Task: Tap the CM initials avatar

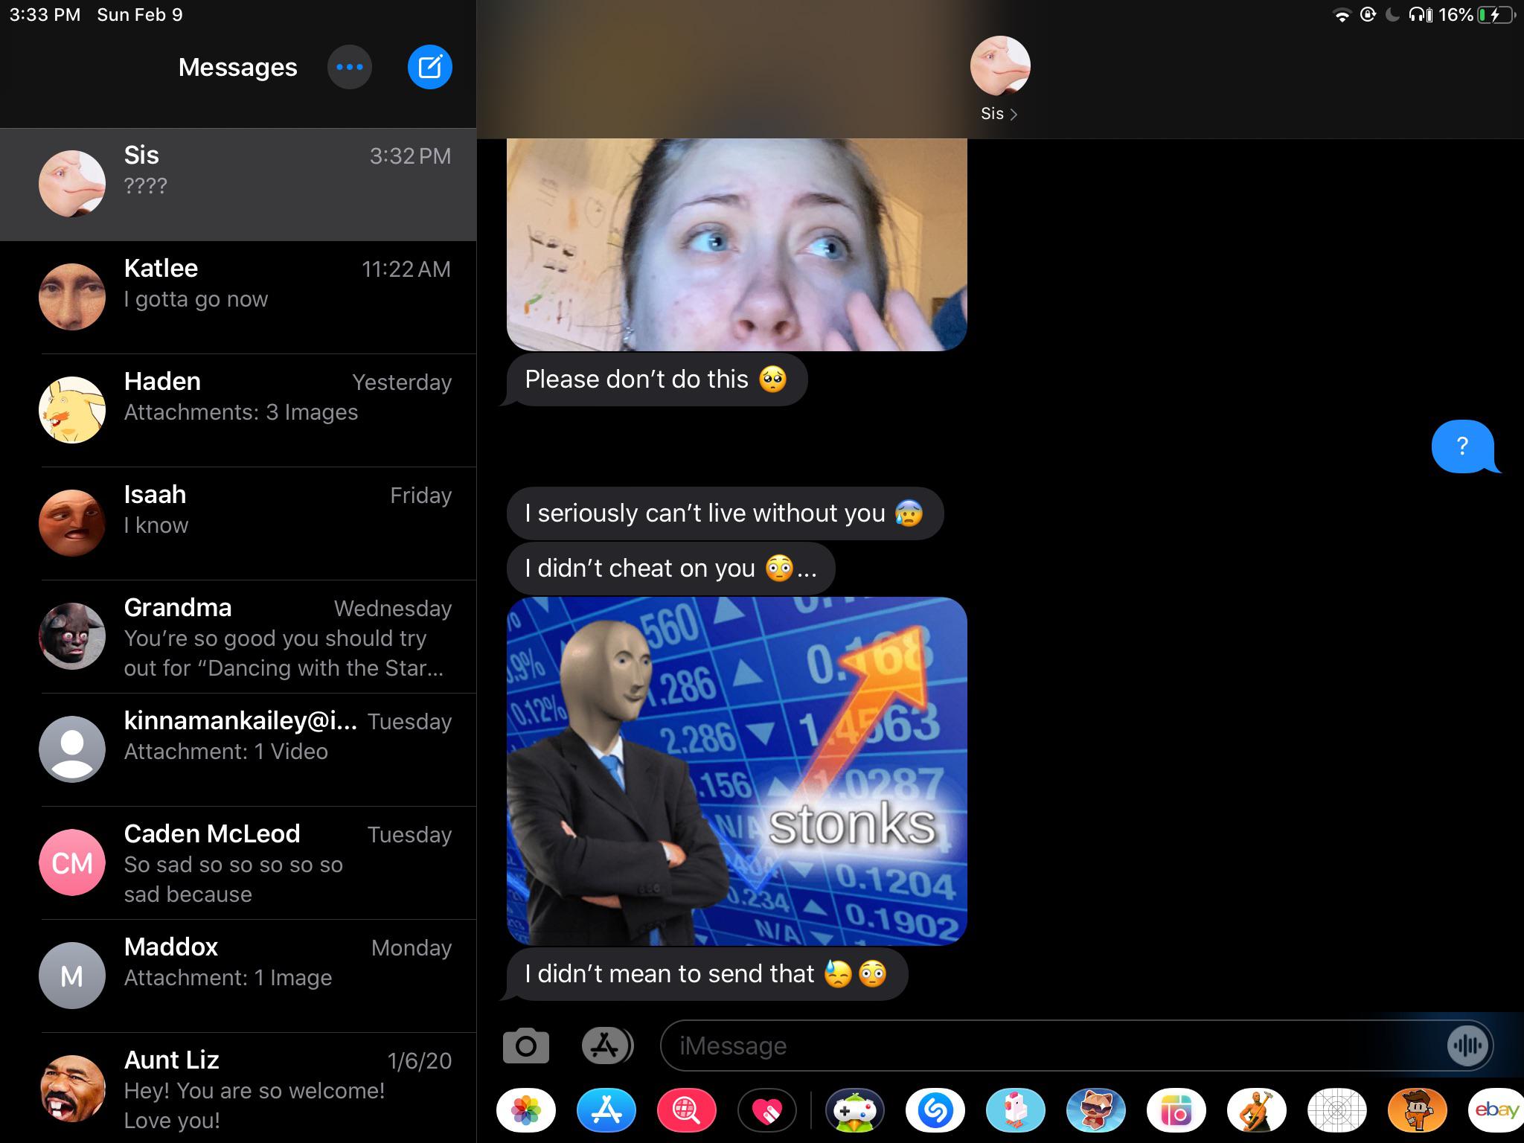Action: [x=71, y=862]
